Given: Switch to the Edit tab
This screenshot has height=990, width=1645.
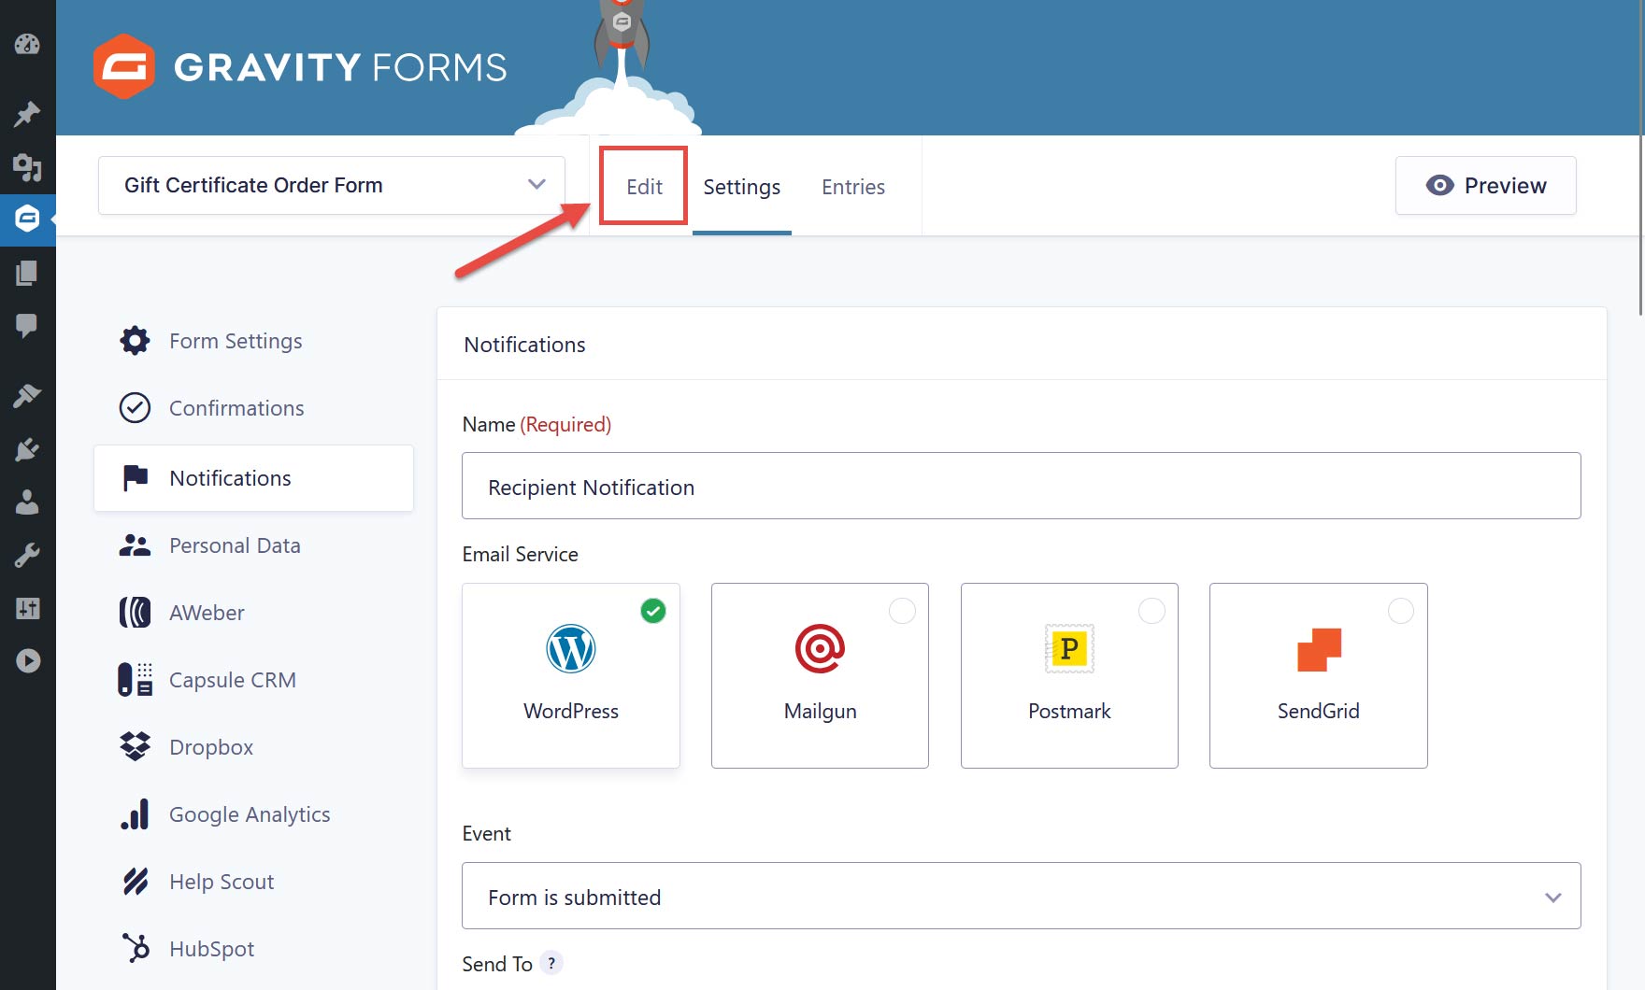Looking at the screenshot, I should 644,186.
